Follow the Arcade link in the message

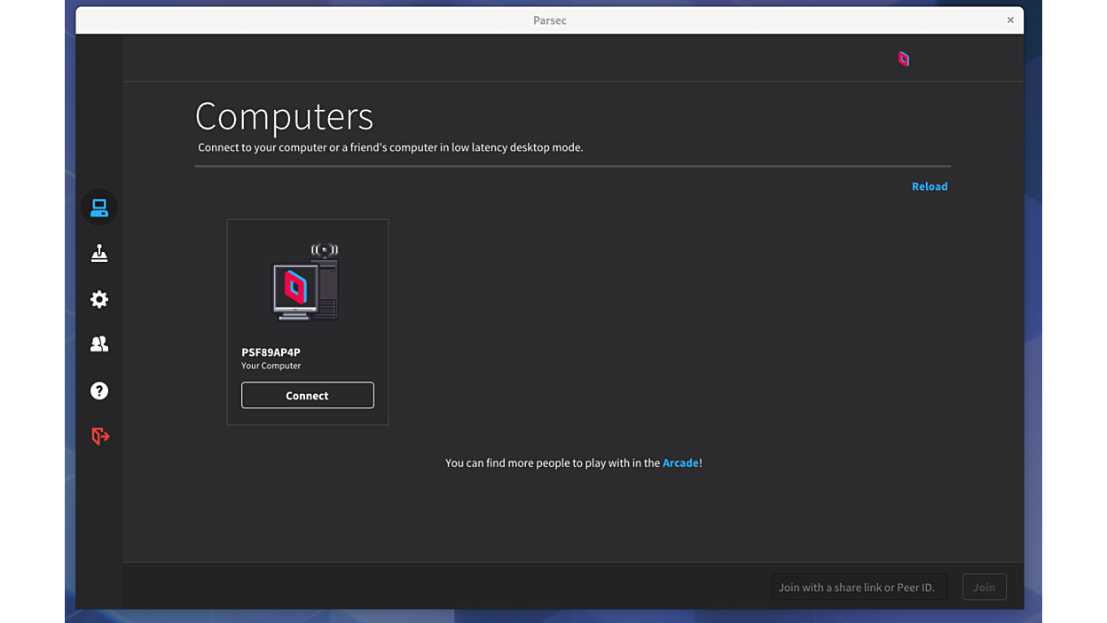pyautogui.click(x=680, y=463)
